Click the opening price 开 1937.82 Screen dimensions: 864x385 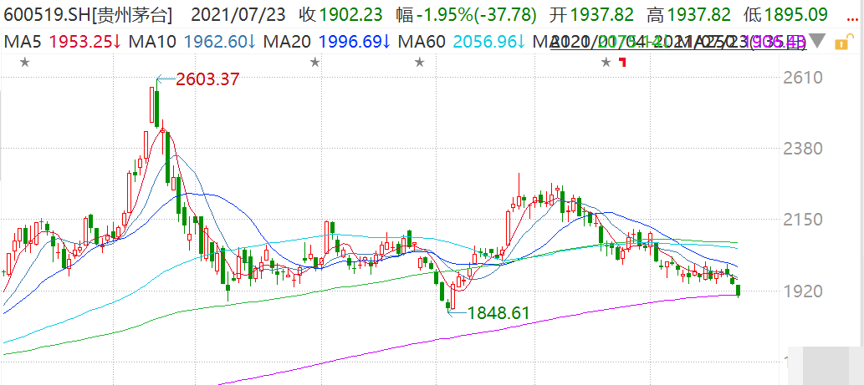592,15
